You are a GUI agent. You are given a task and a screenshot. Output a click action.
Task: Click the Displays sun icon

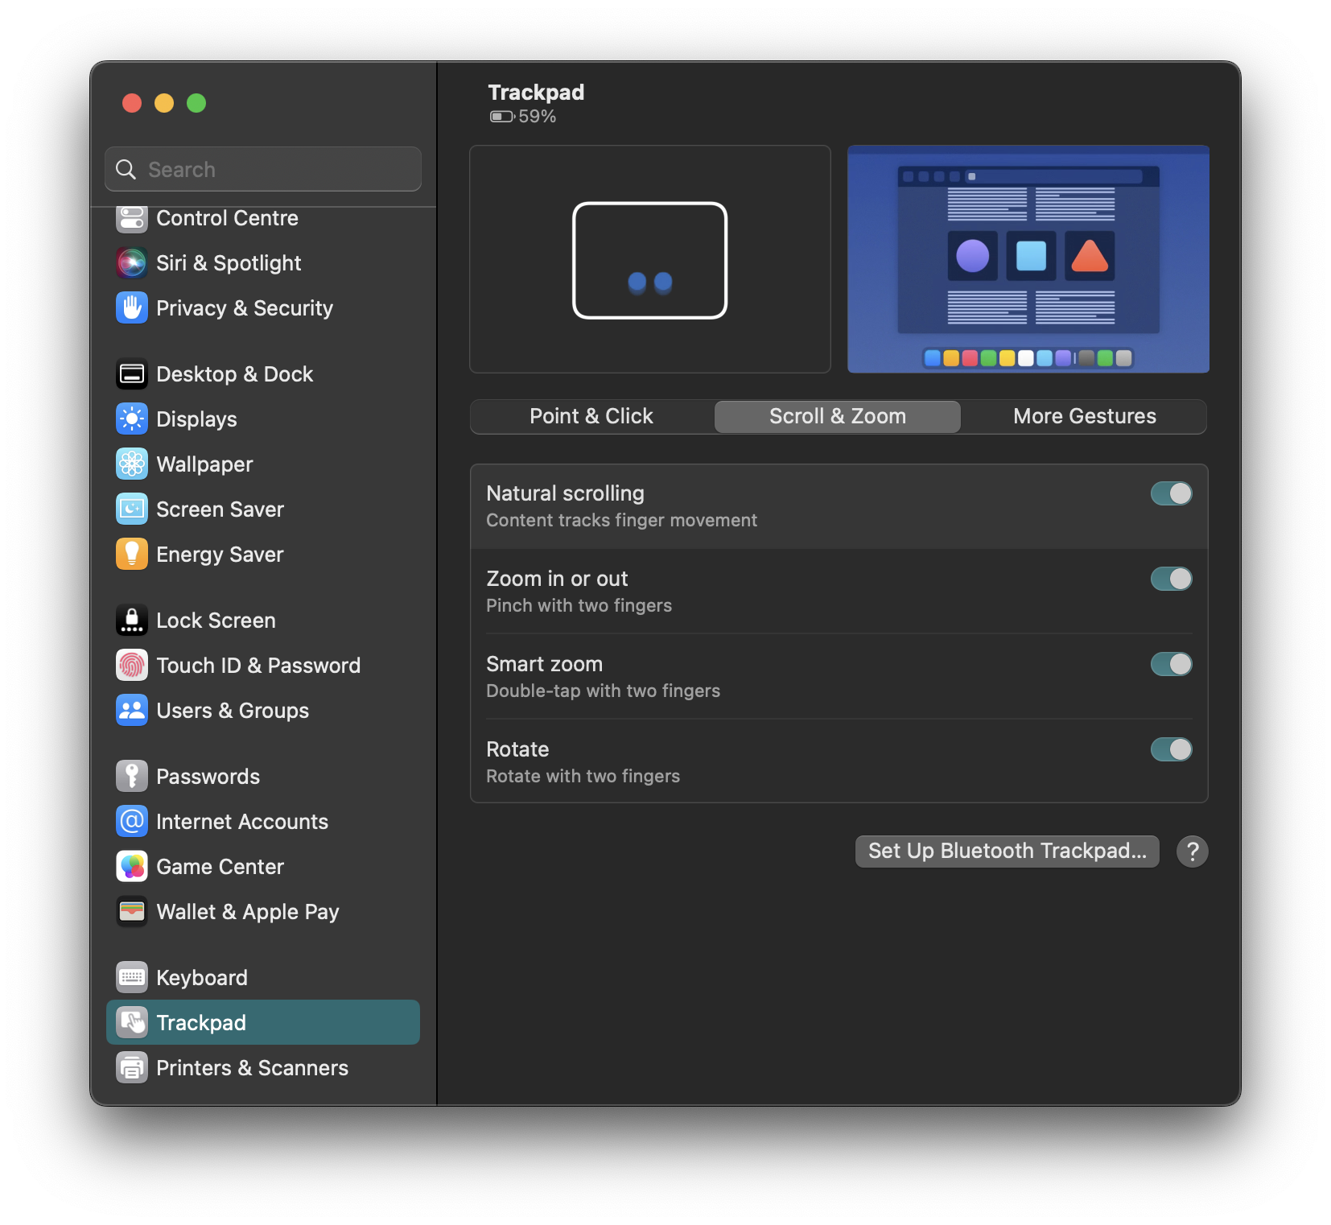(x=132, y=419)
